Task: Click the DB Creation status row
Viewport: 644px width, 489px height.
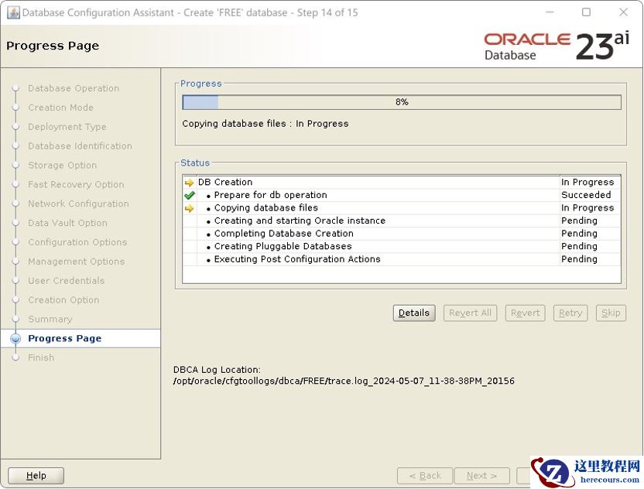Action: point(402,183)
